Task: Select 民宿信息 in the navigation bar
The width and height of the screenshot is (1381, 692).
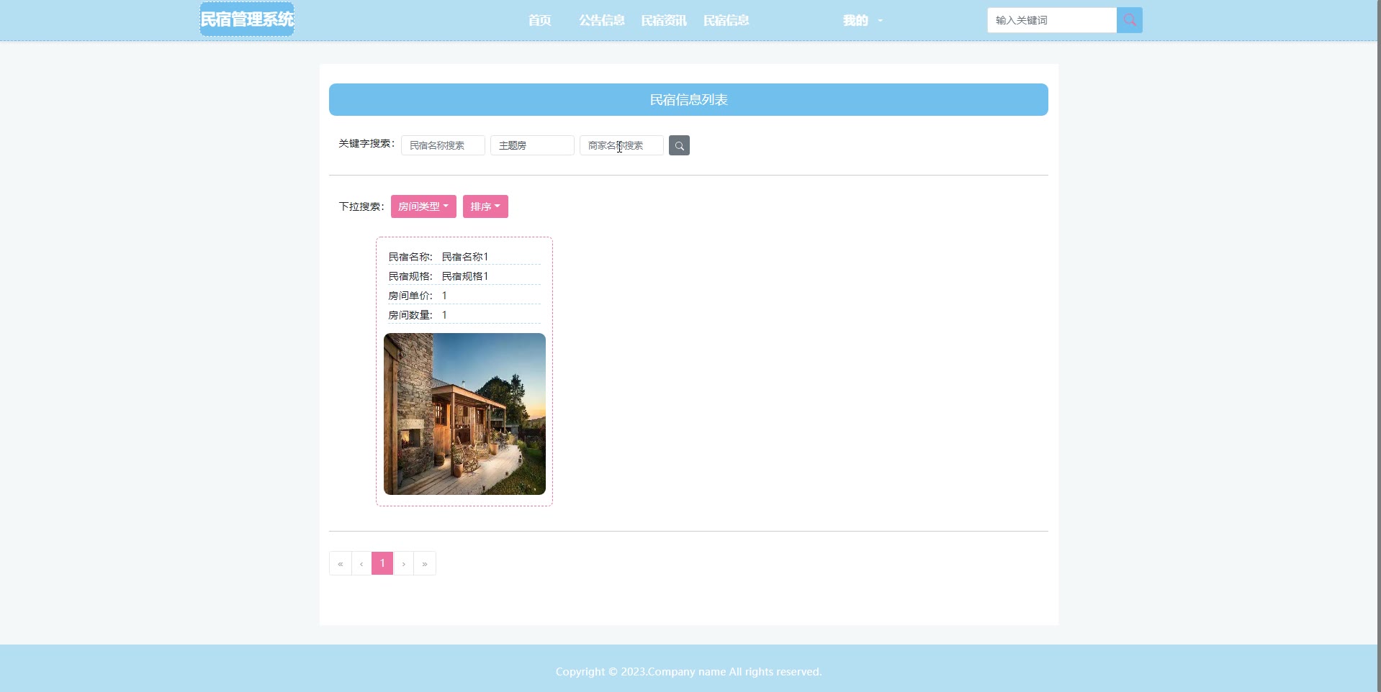Action: pos(726,20)
